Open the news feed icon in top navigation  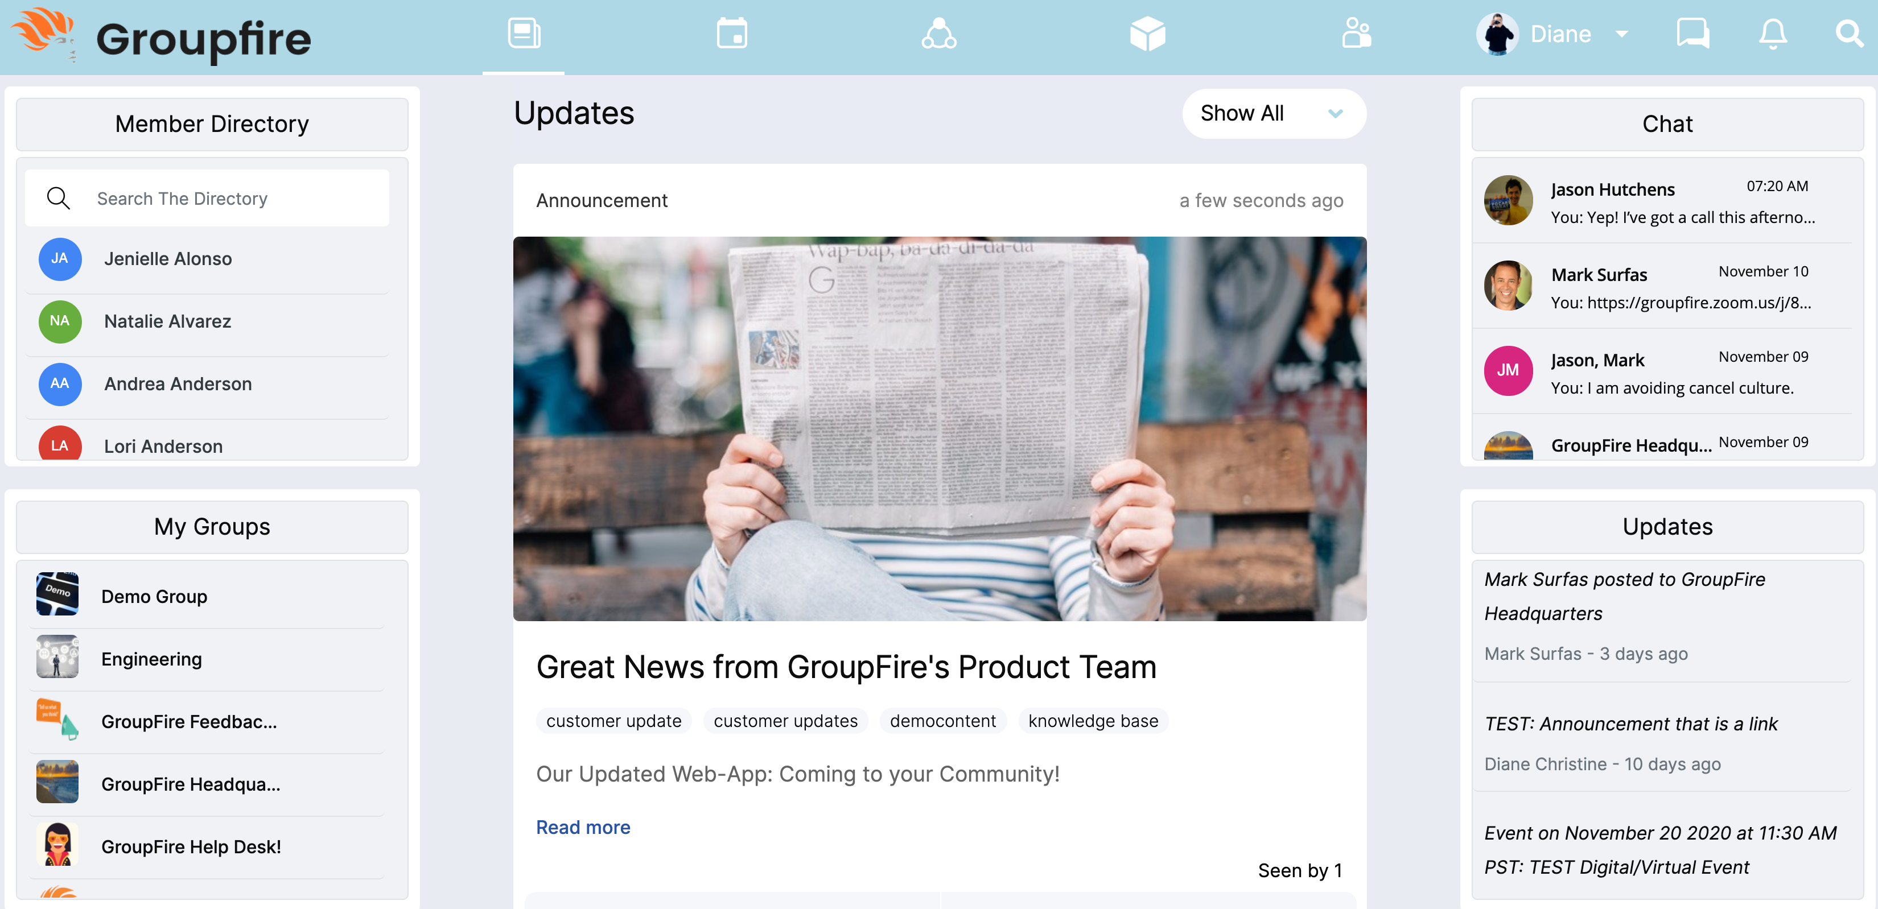click(524, 34)
